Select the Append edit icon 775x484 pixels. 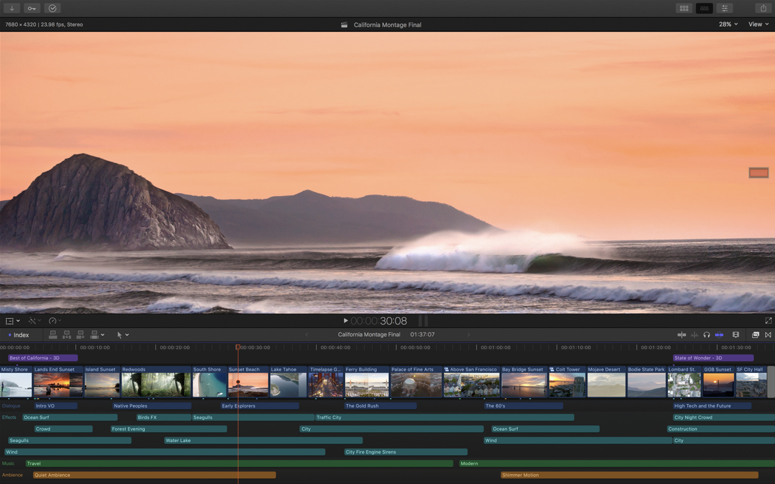[80, 335]
